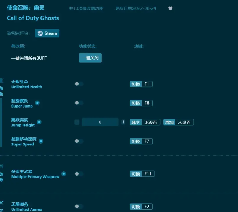Set Super Speed F7 hotkey
This screenshot has height=212, width=238.
point(141,141)
